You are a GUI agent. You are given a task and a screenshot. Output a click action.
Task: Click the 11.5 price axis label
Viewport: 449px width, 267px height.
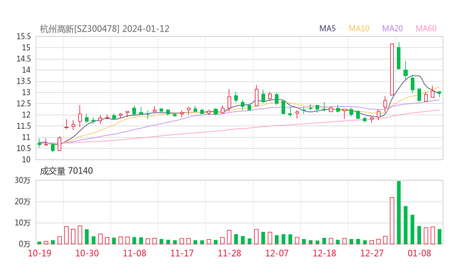pos(24,126)
